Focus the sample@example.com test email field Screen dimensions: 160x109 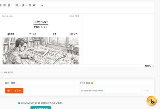pos(110,91)
